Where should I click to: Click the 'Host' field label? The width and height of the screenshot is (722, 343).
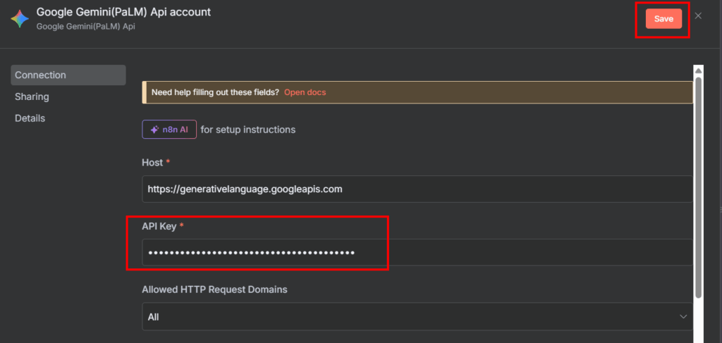(x=152, y=163)
